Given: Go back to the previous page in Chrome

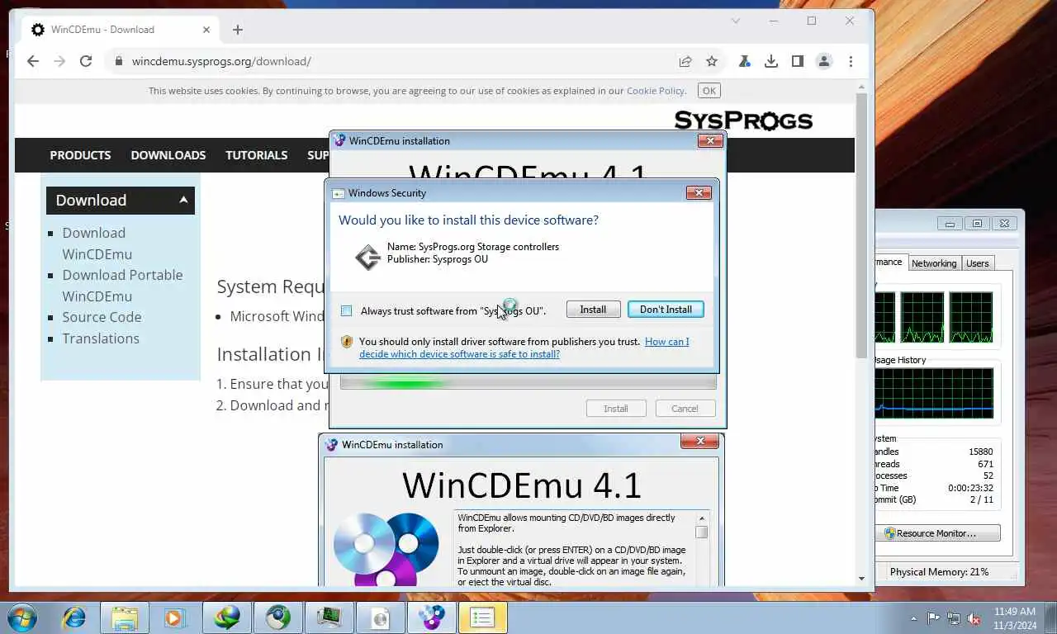Looking at the screenshot, I should coord(33,61).
